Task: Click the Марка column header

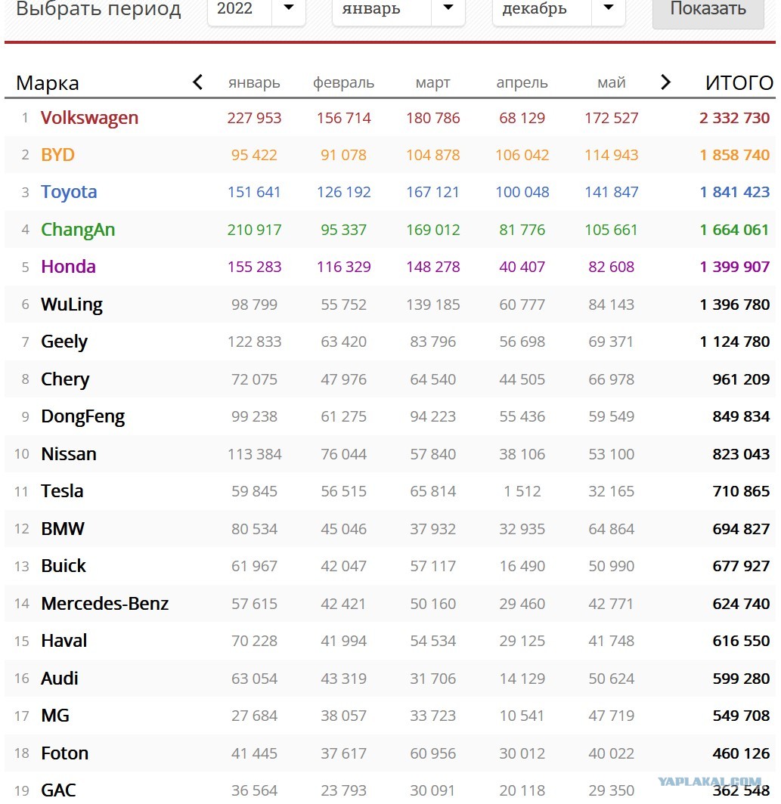Action: coord(48,83)
